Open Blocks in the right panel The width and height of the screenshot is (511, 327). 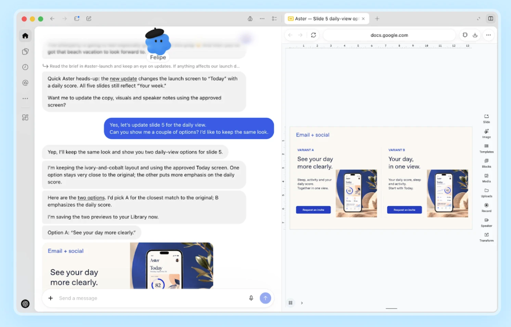486,163
